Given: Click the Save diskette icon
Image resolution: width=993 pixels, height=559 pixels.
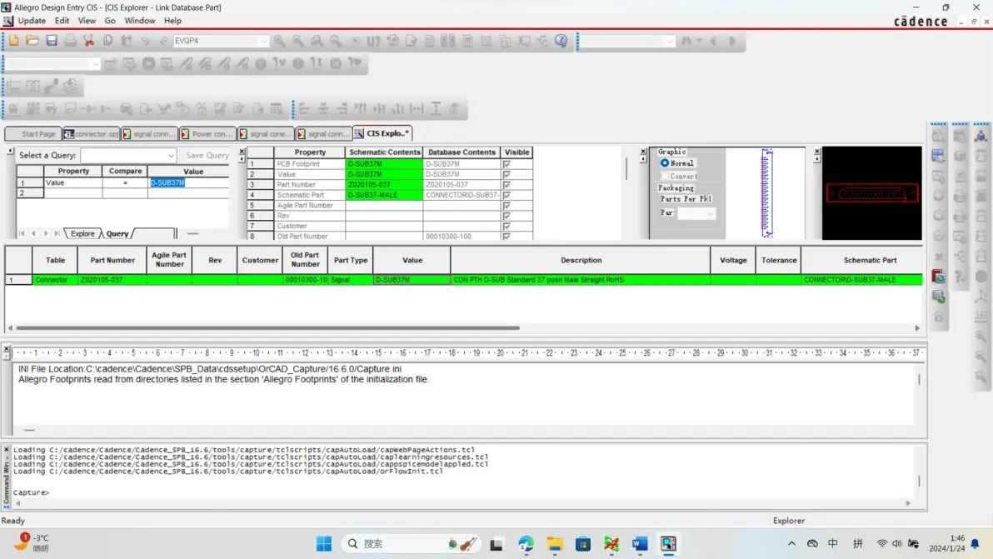Looking at the screenshot, I should pyautogui.click(x=52, y=41).
